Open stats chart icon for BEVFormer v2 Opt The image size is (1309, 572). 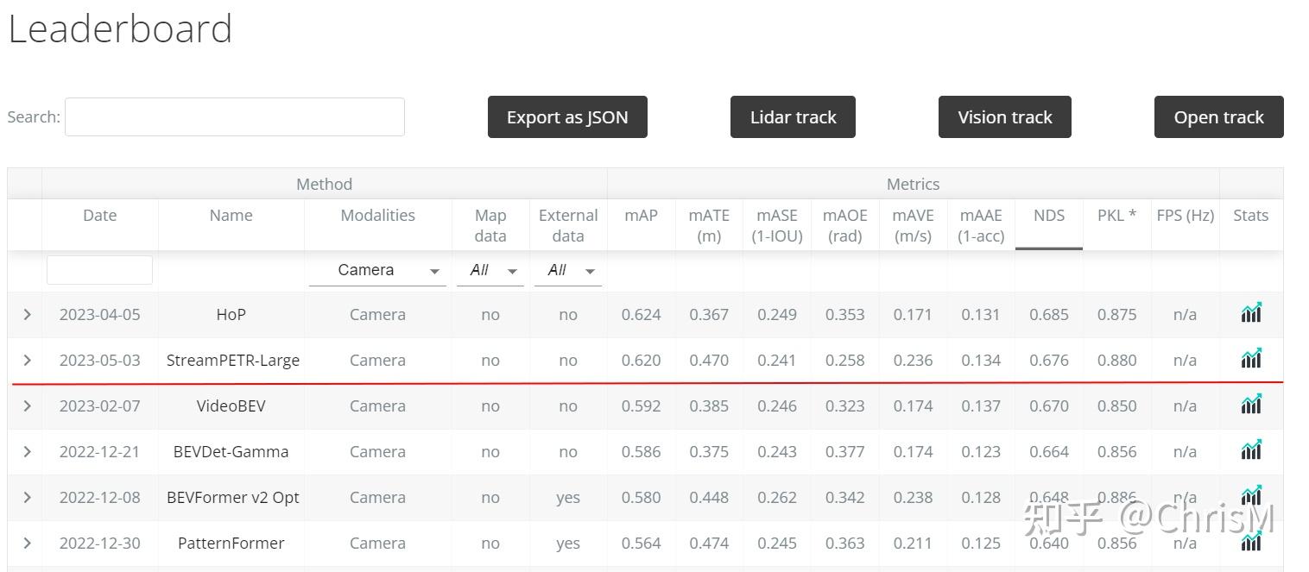click(1250, 495)
